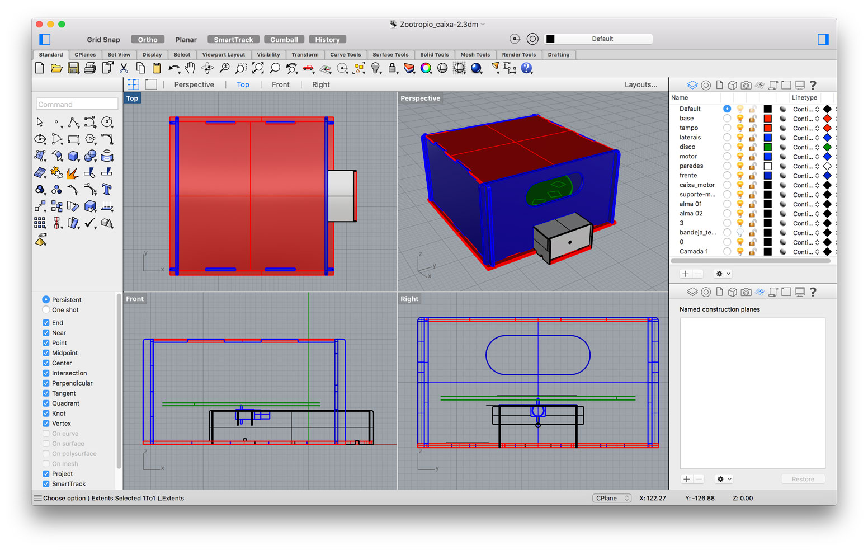Click the Rectangular Array grid icon
The height and width of the screenshot is (550, 868).
[x=40, y=223]
